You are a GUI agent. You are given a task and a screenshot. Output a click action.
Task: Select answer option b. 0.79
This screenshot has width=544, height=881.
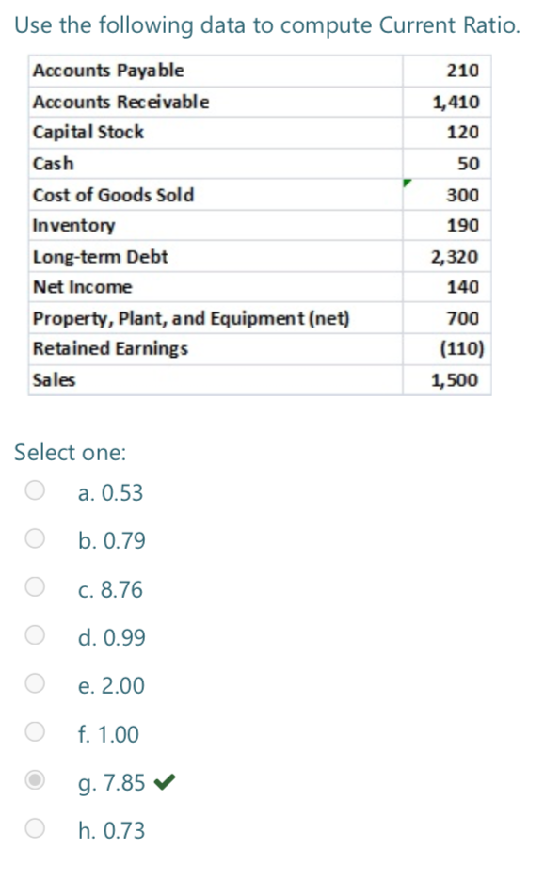34,538
